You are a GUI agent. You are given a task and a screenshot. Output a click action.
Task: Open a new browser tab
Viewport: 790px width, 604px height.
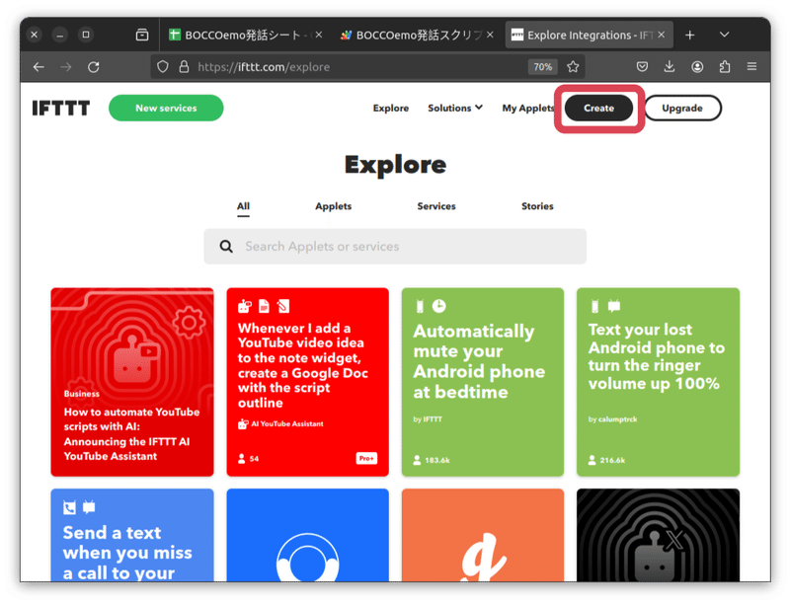pos(689,35)
